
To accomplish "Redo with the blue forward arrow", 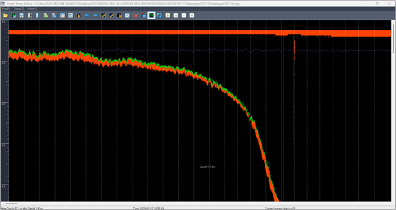I will tap(95, 16).
